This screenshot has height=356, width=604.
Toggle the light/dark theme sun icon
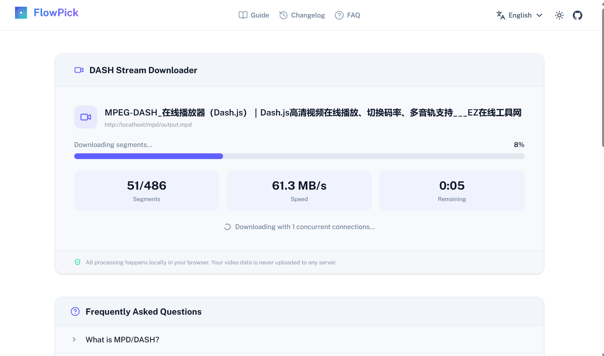[x=559, y=15]
